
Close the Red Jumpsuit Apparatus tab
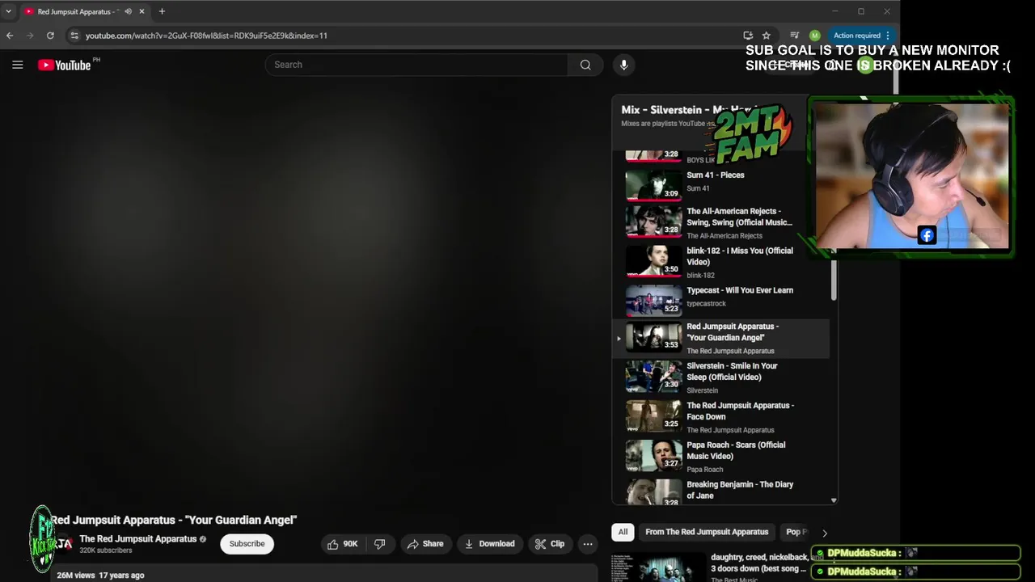pos(142,11)
